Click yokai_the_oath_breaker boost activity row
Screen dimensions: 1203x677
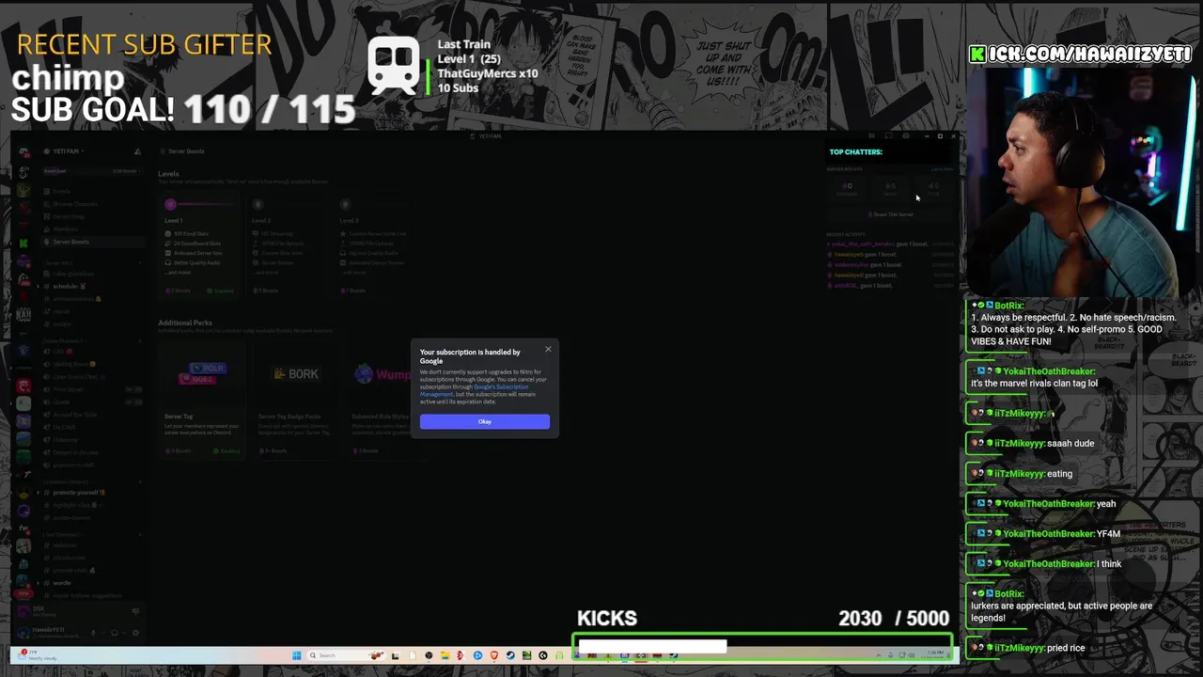coord(890,244)
